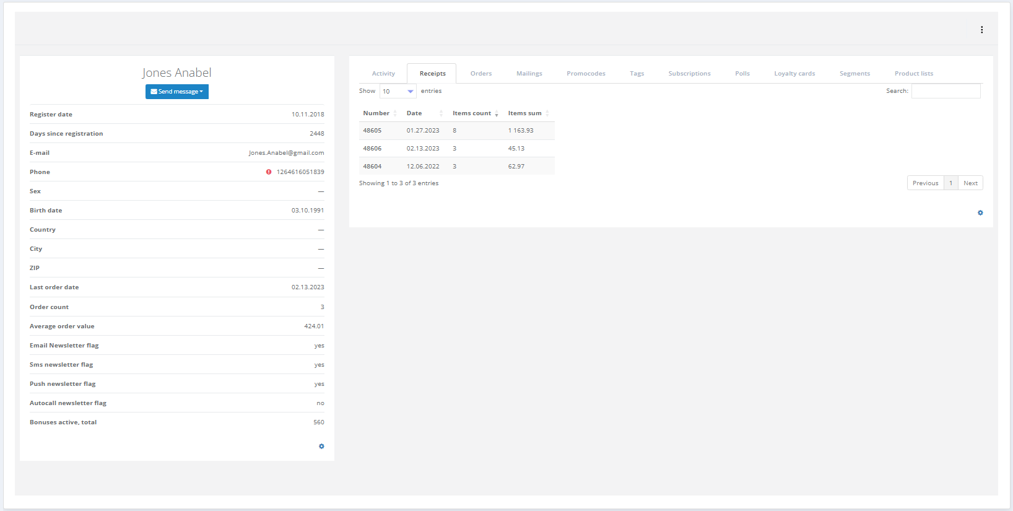
Task: Select receipt row number 48605
Action: tap(372, 131)
